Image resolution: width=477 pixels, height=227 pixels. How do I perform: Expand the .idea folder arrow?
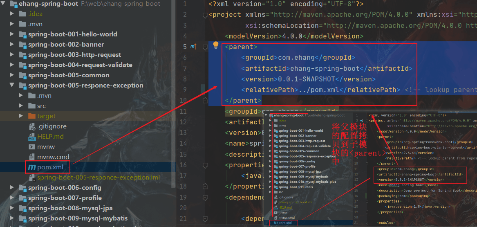[12, 14]
